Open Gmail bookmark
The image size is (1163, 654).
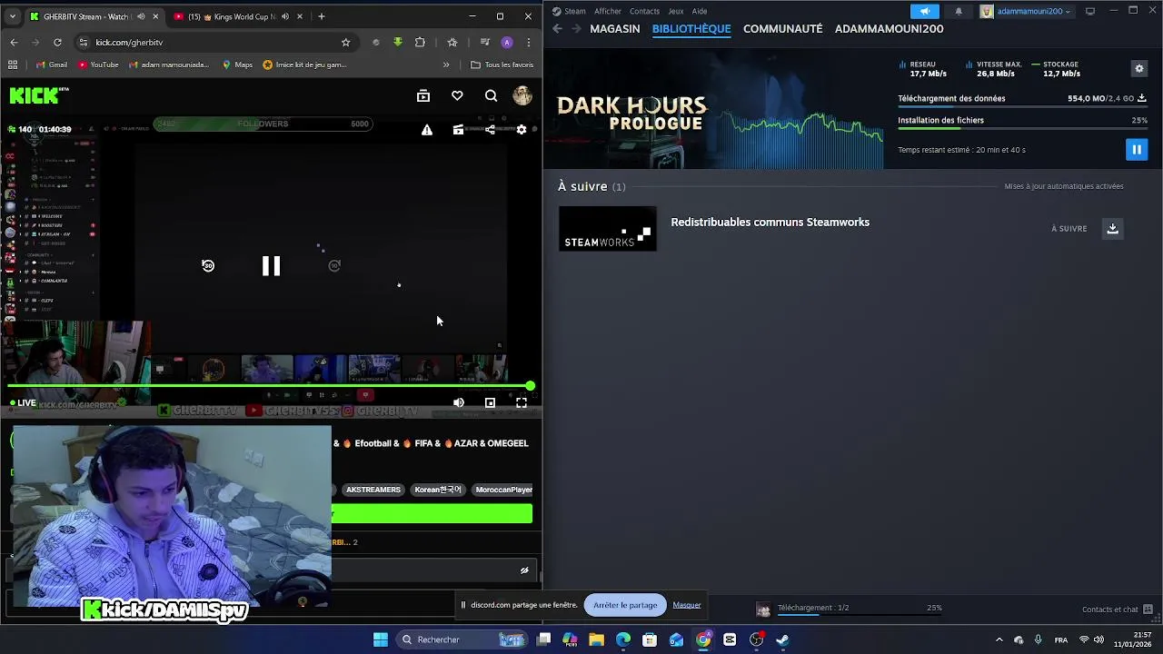[x=51, y=64]
